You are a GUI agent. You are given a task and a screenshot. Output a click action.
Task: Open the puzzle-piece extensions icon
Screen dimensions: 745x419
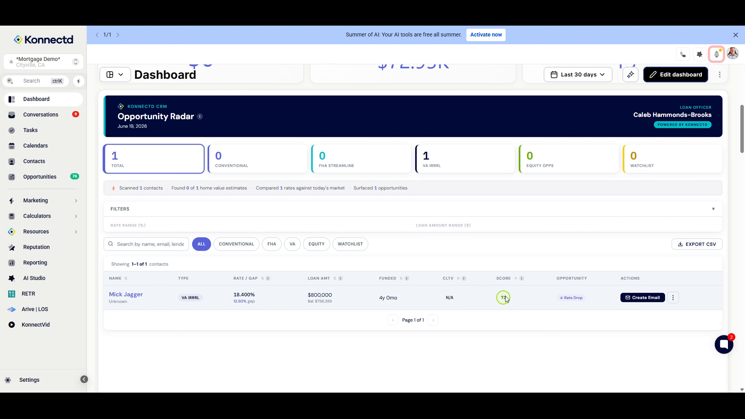pyautogui.click(x=700, y=54)
